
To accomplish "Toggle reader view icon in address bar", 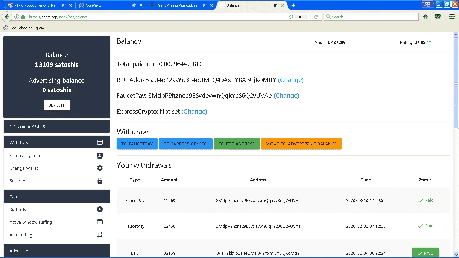I will pyautogui.click(x=290, y=17).
